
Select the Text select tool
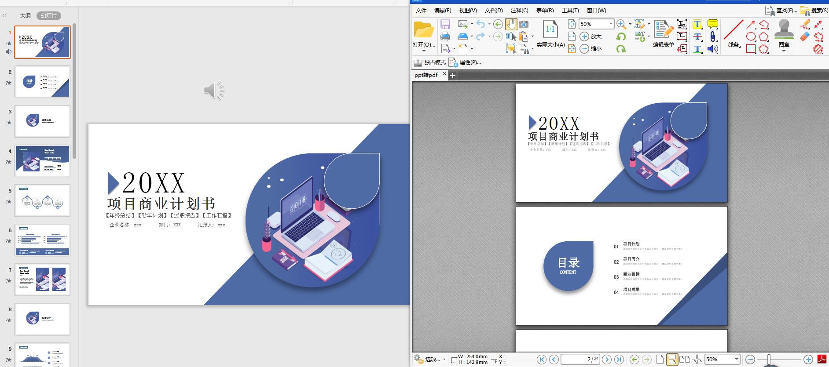511,36
